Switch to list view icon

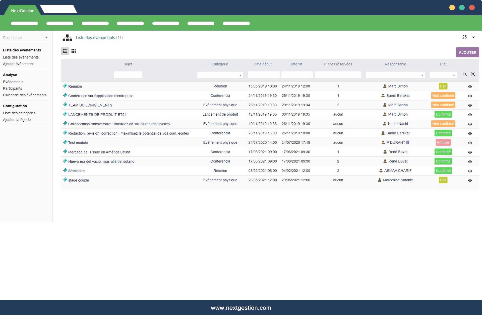point(65,51)
